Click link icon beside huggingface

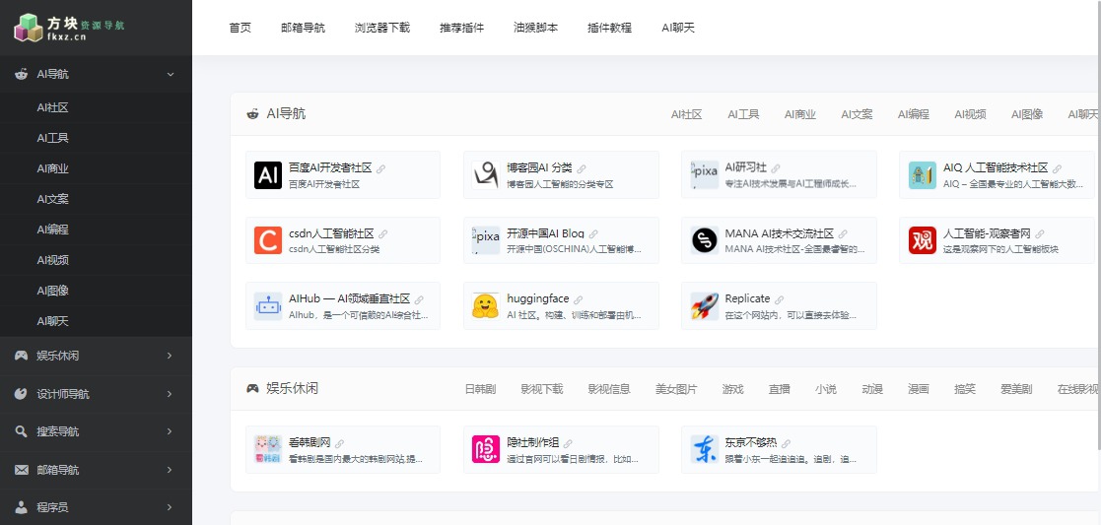click(578, 299)
